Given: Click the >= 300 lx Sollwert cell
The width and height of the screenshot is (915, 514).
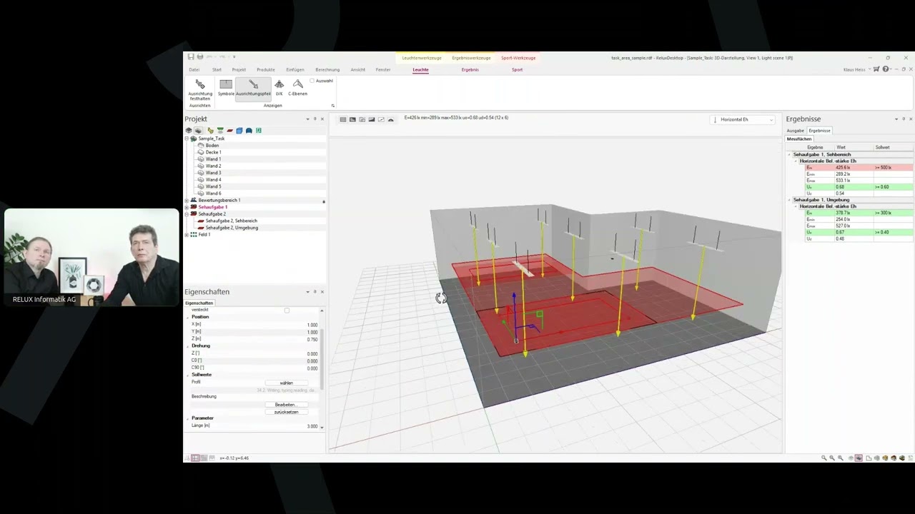Looking at the screenshot, I should (893, 213).
